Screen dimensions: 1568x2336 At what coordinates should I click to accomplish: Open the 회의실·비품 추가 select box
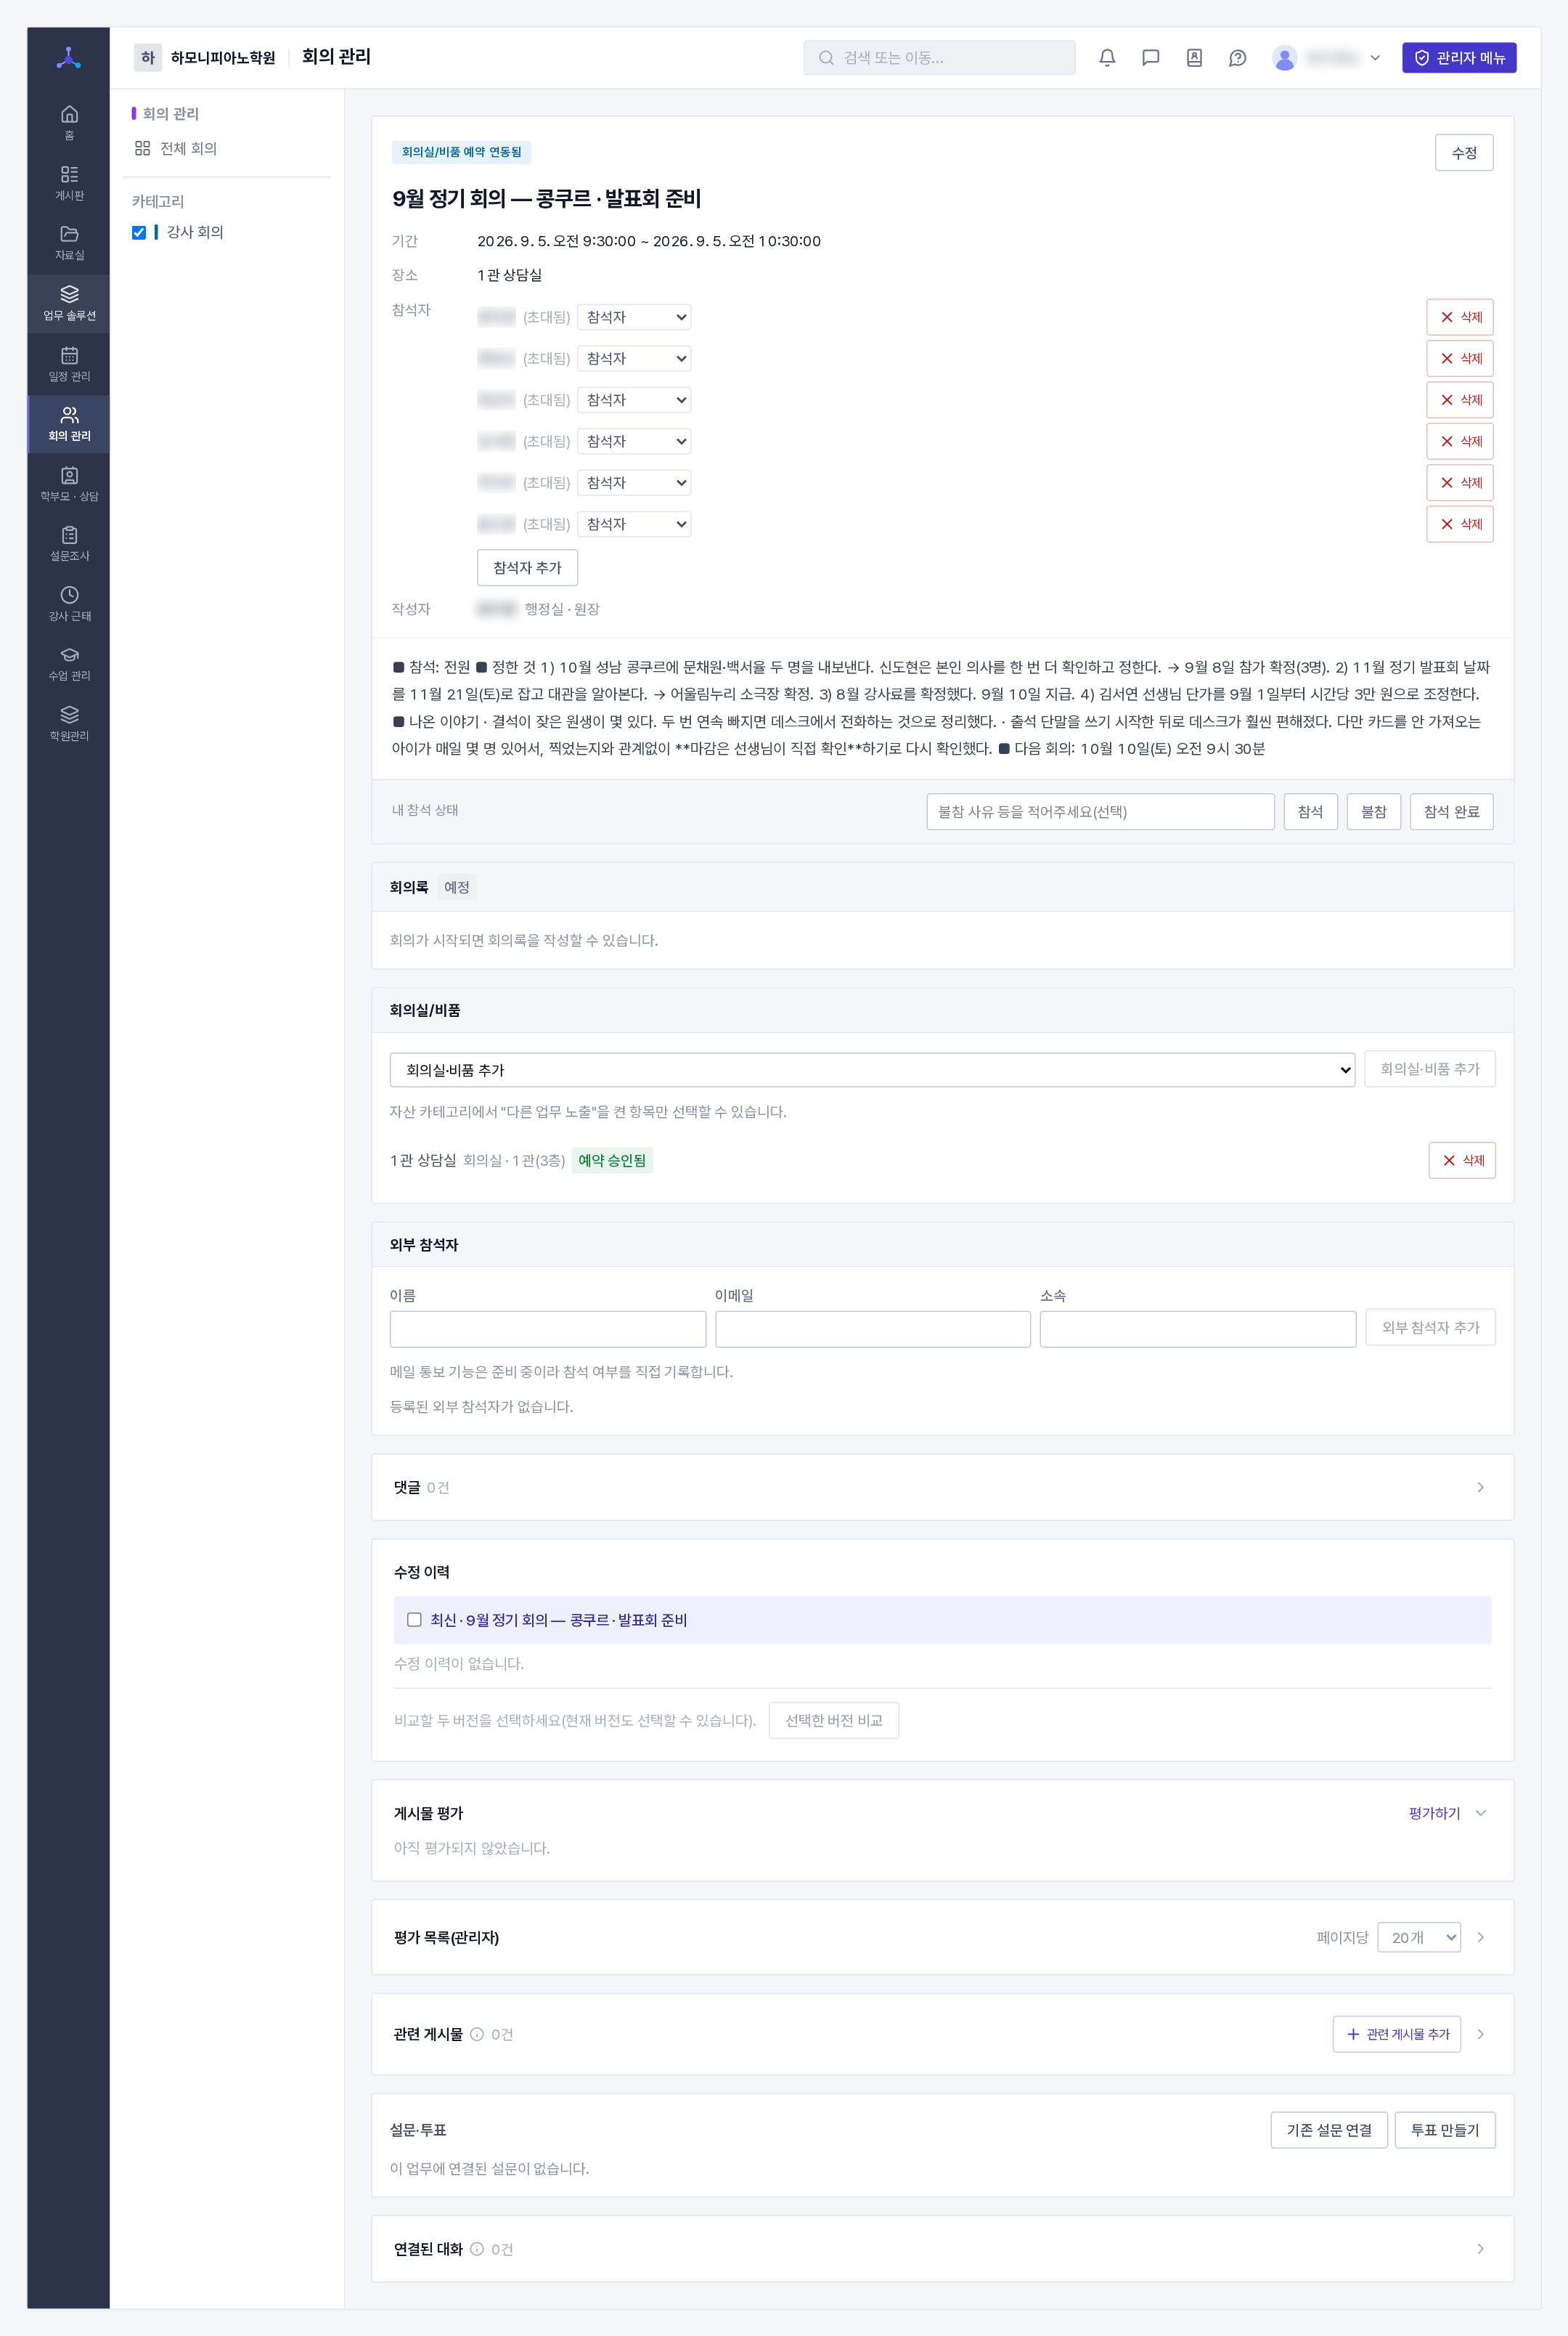[872, 1069]
